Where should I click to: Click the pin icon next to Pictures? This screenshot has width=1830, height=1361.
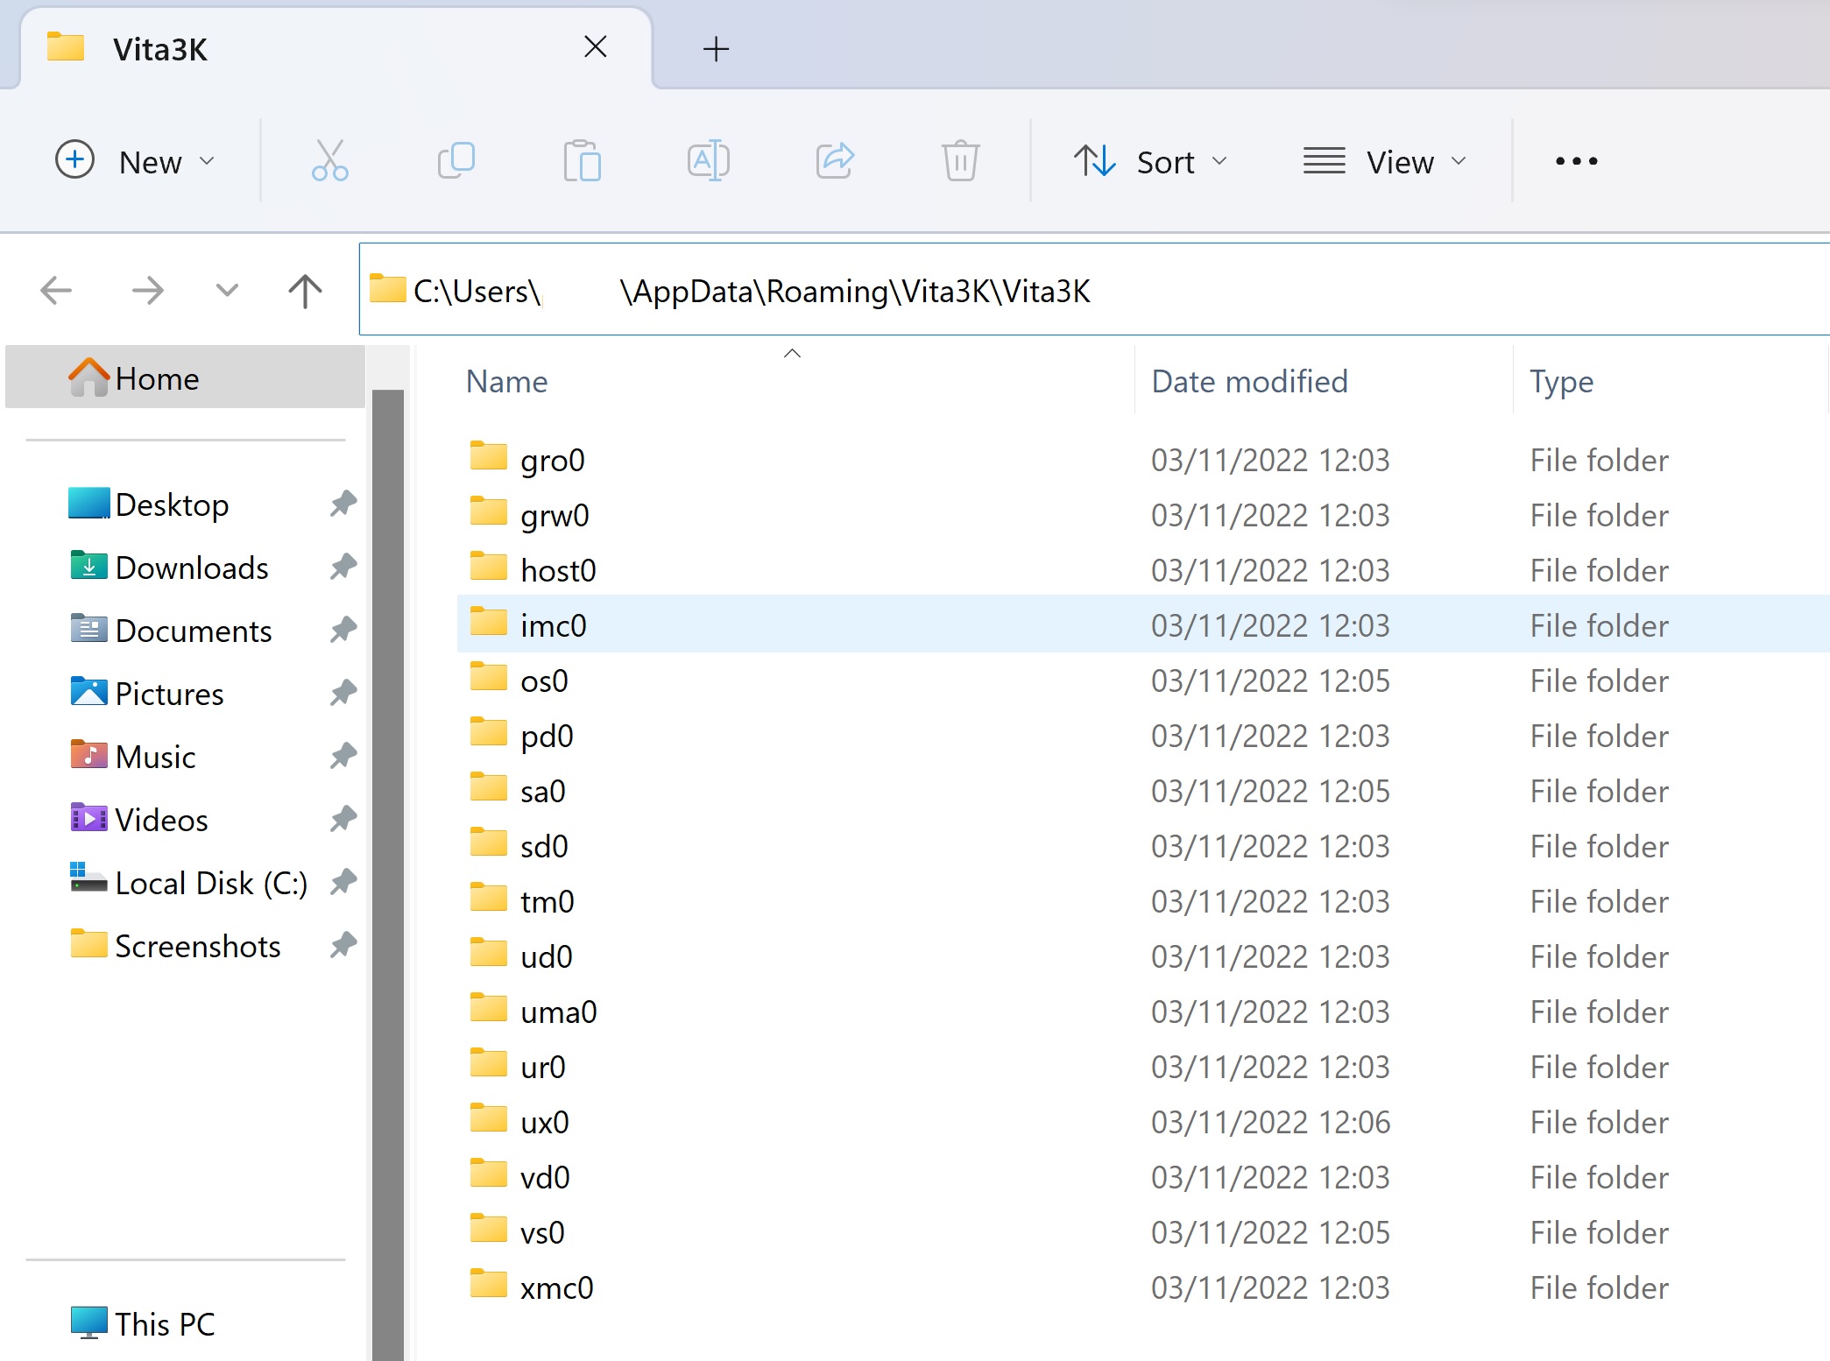pyautogui.click(x=343, y=693)
